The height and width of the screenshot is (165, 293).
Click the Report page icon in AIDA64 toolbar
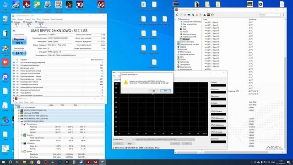click(x=181, y=15)
